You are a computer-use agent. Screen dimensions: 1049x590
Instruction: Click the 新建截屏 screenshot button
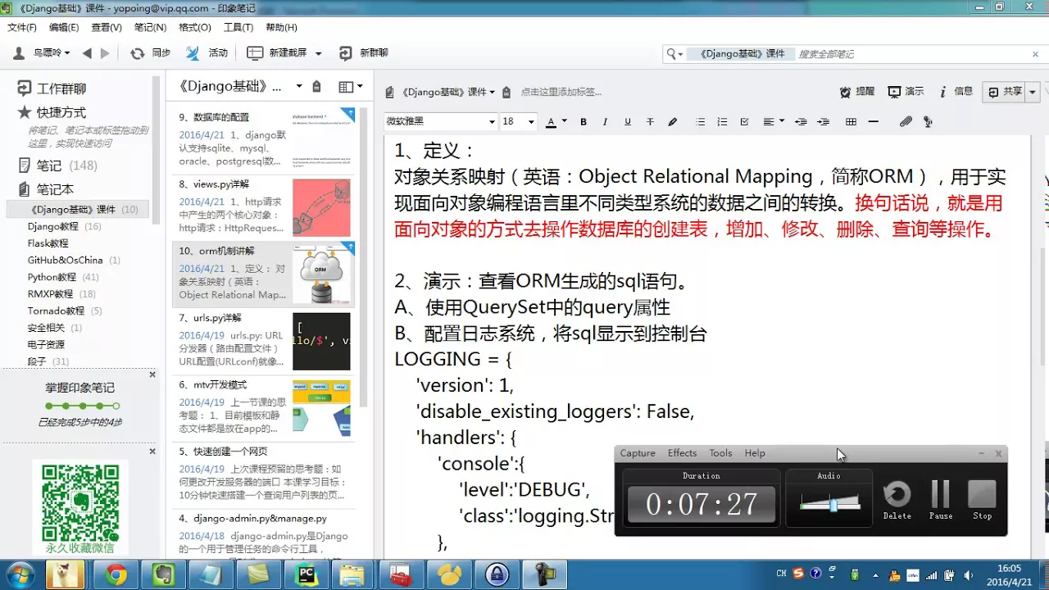tap(277, 53)
